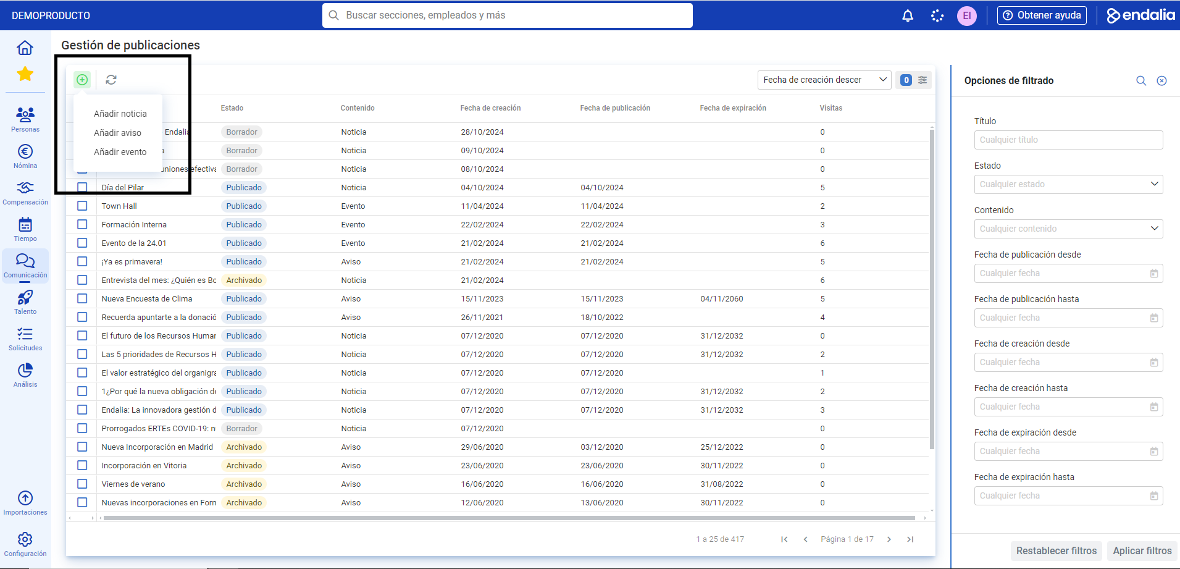Click the endalia logo
The image size is (1180, 569).
(1140, 15)
